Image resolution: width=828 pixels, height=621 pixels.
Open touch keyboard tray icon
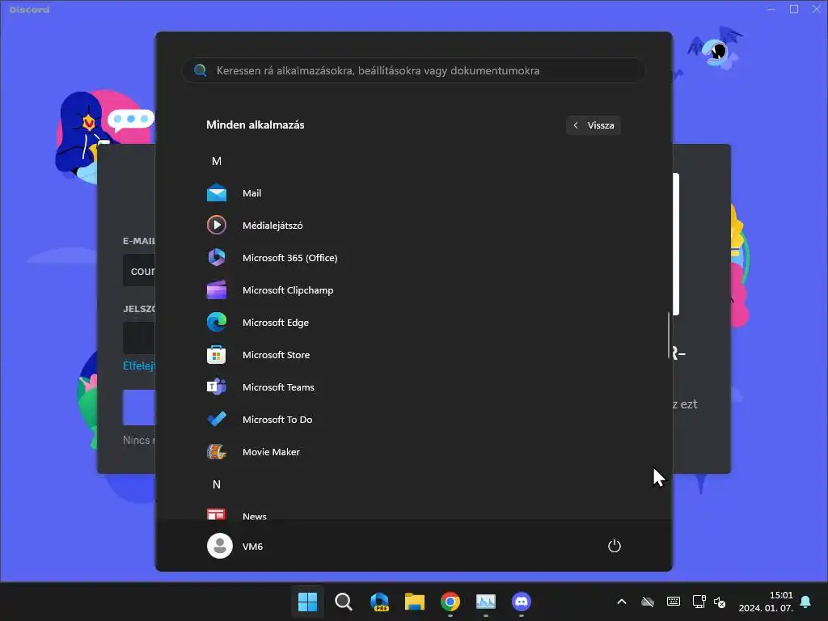point(674,602)
